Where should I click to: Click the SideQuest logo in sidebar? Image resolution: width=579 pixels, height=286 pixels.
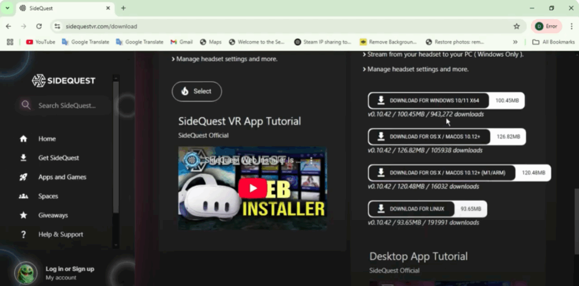(x=63, y=81)
